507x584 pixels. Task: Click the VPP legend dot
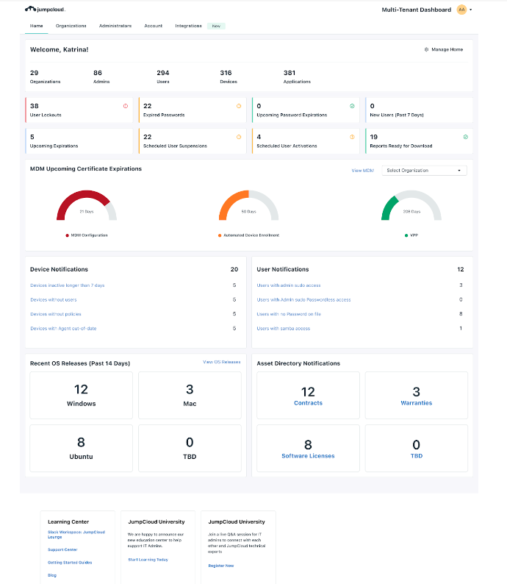[x=406, y=235]
